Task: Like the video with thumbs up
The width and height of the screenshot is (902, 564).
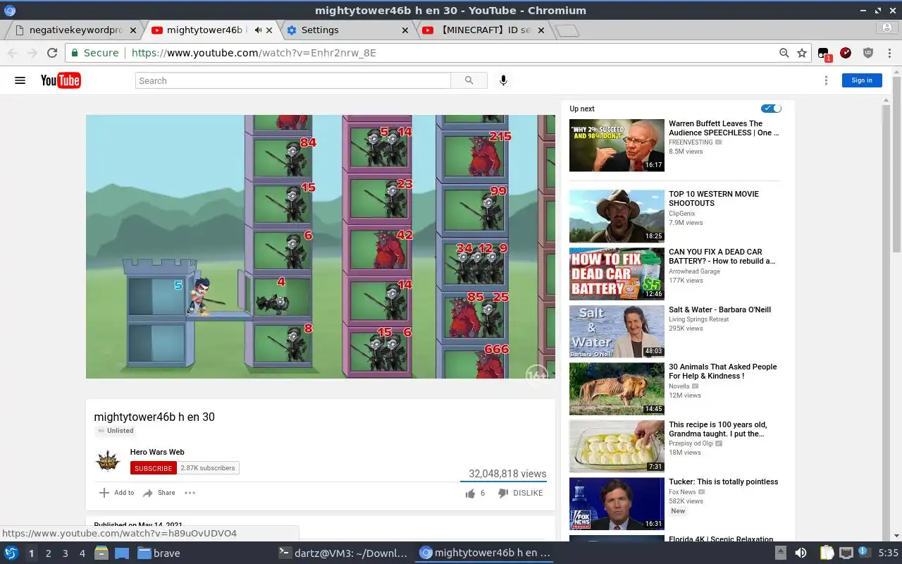Action: coord(470,493)
